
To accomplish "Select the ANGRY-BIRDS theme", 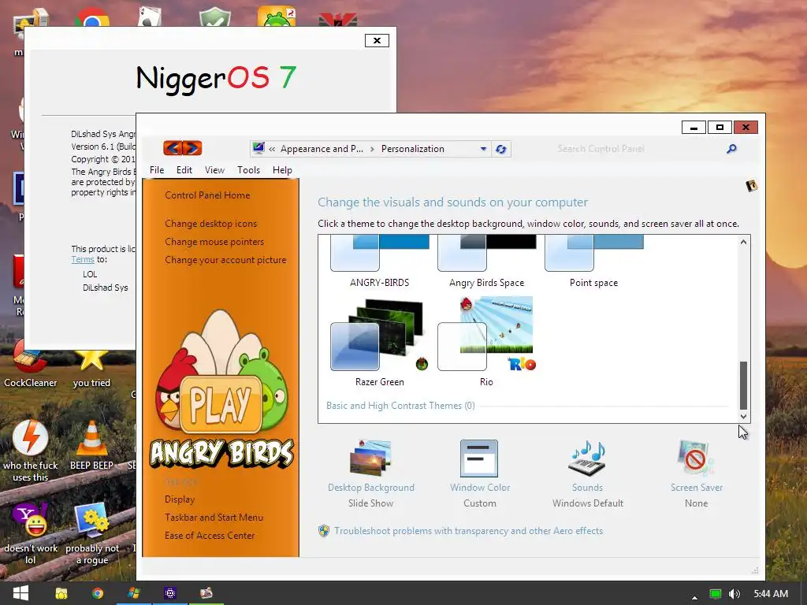I will 380,262.
